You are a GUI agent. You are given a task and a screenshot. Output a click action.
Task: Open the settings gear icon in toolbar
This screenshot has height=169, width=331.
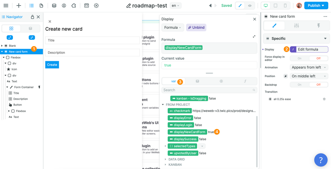pos(96,6)
